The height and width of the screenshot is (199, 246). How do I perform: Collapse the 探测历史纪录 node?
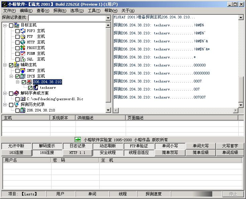[x=5, y=105]
